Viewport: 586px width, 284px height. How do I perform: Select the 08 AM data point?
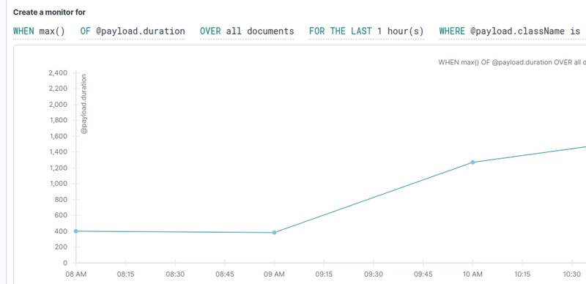(x=76, y=231)
